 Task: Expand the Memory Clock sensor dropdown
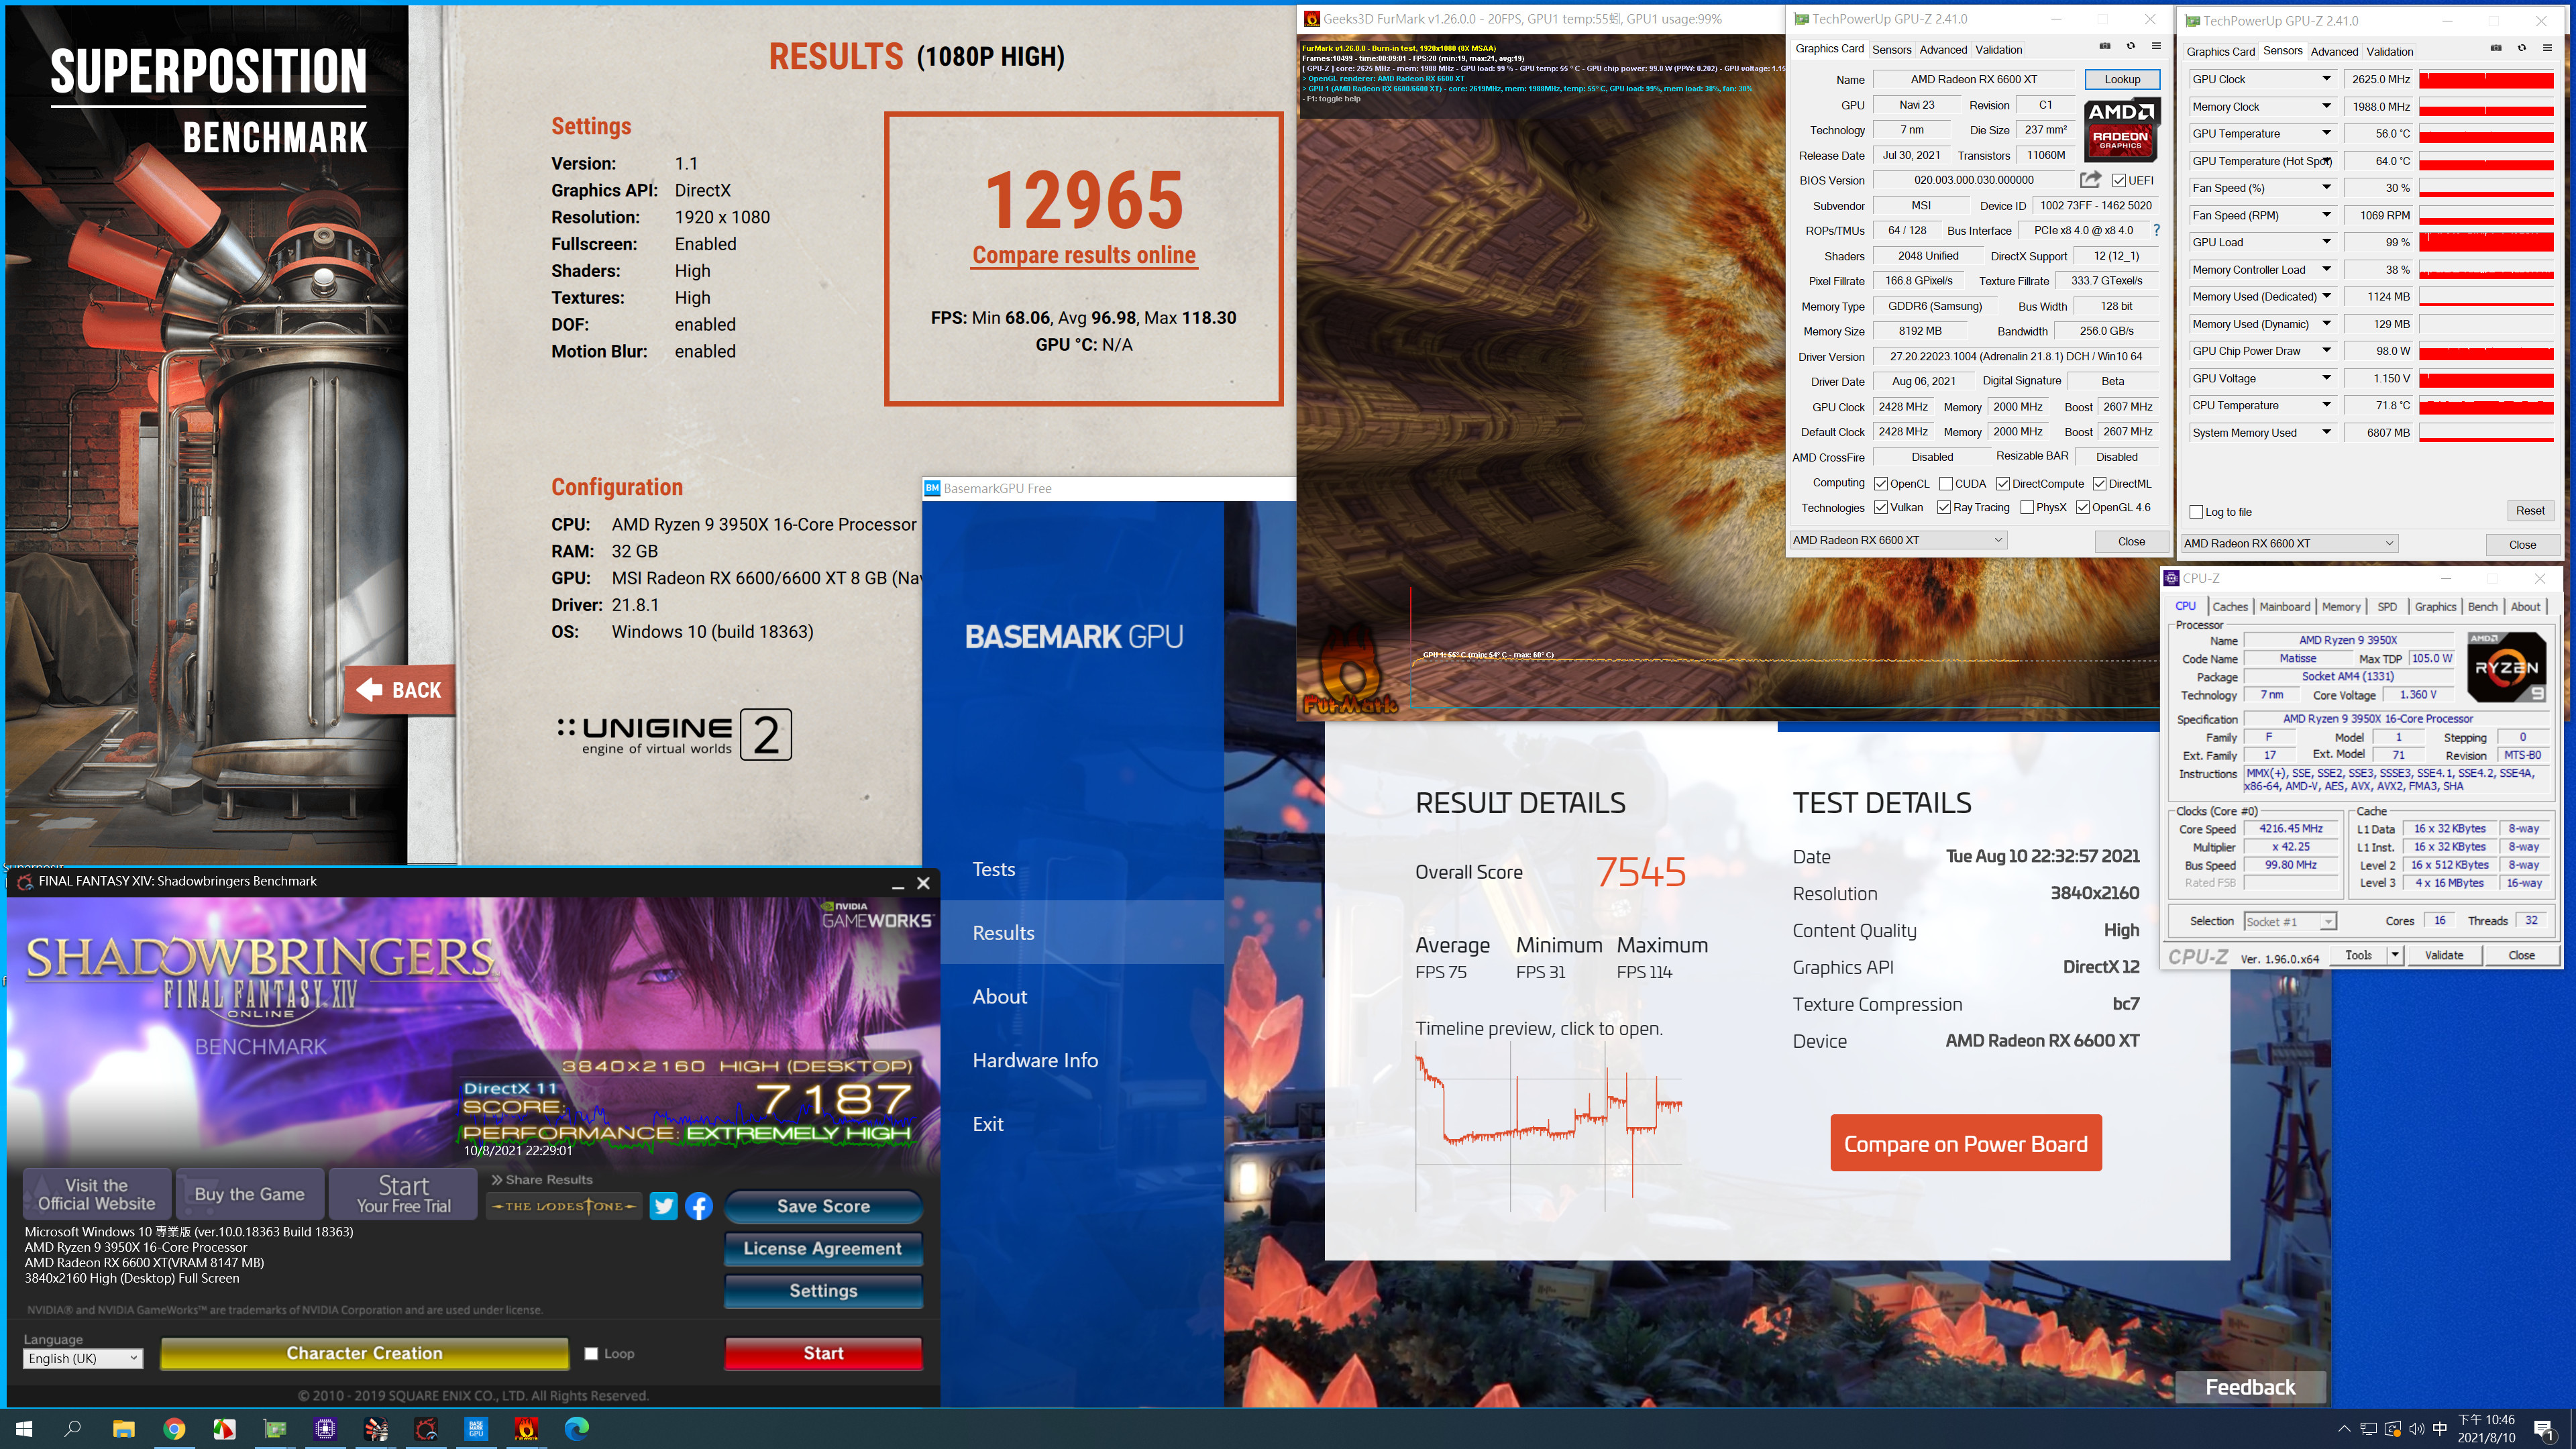coord(2326,106)
